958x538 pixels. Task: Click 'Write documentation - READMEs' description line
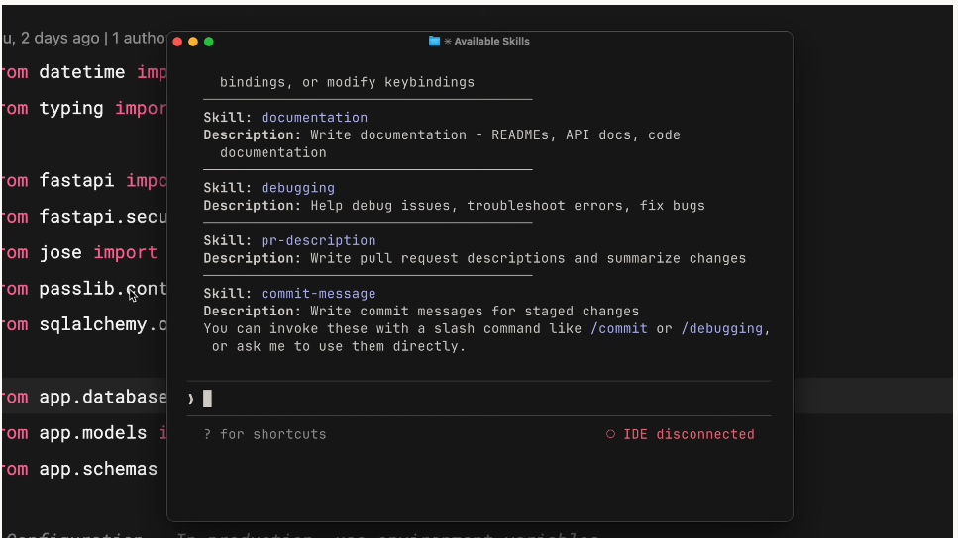[x=442, y=134]
